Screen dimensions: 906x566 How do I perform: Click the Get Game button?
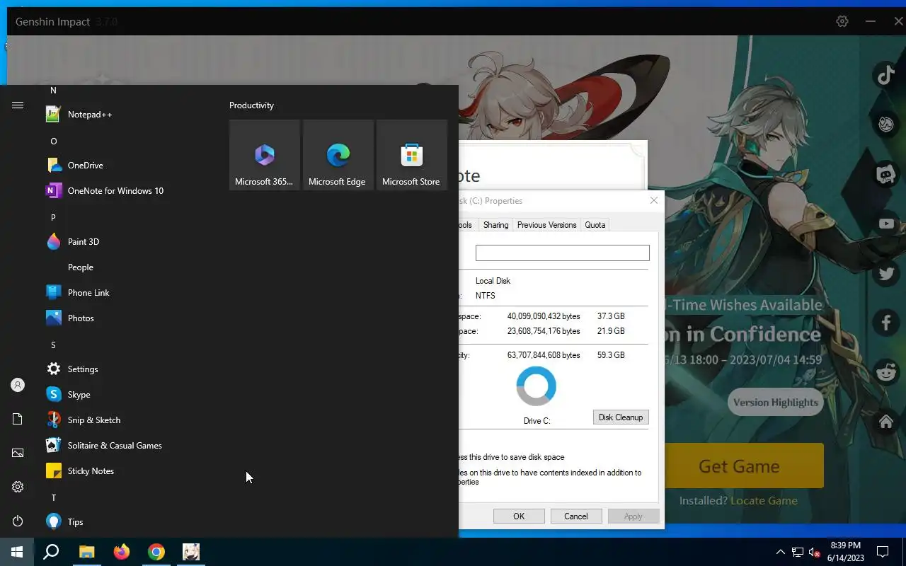739,466
